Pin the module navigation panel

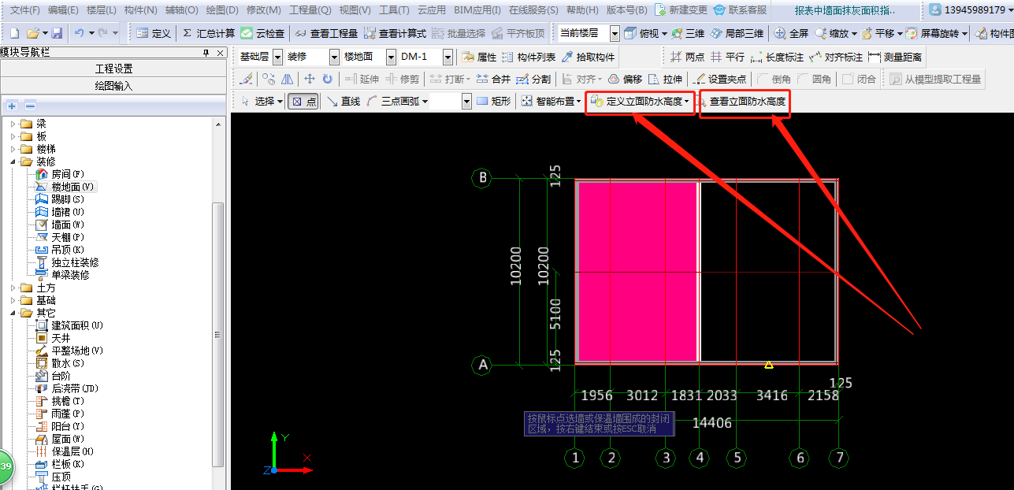point(206,53)
